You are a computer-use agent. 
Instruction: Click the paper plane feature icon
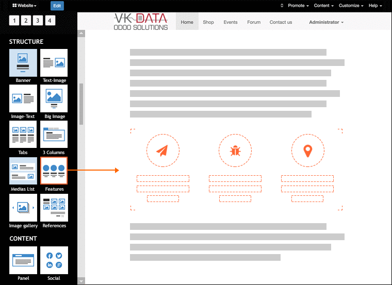pyautogui.click(x=163, y=150)
